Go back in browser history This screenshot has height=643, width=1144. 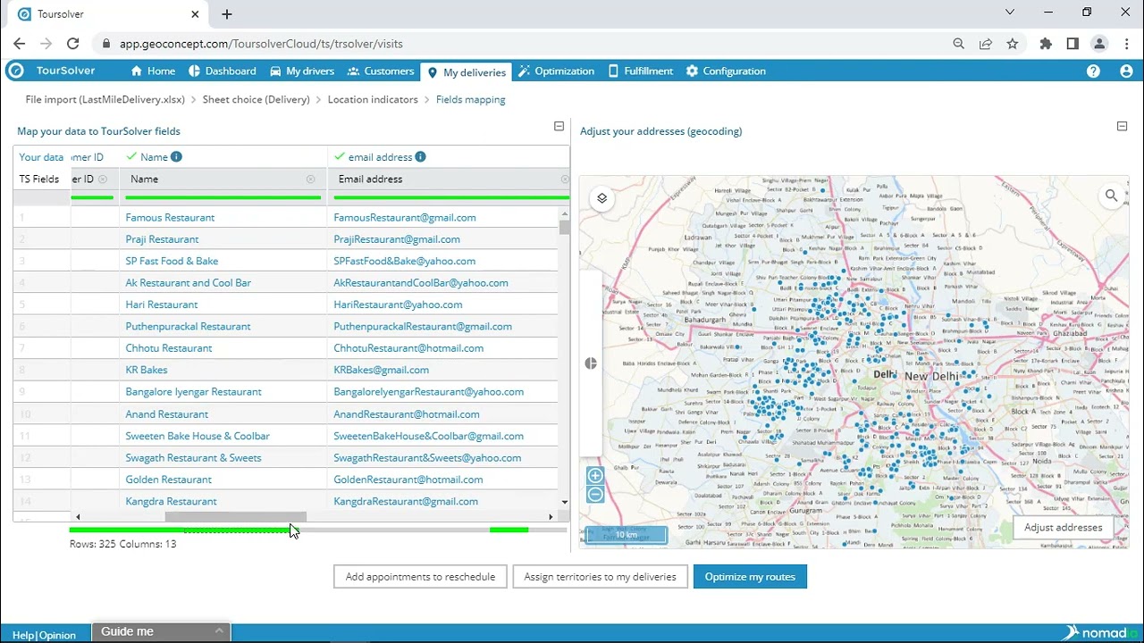point(20,43)
